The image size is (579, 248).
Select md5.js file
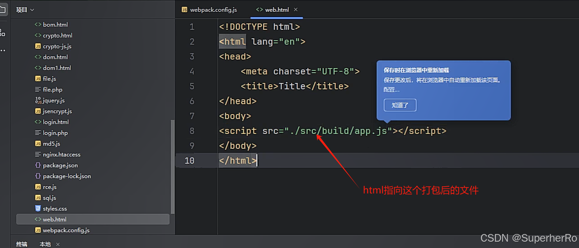point(52,144)
